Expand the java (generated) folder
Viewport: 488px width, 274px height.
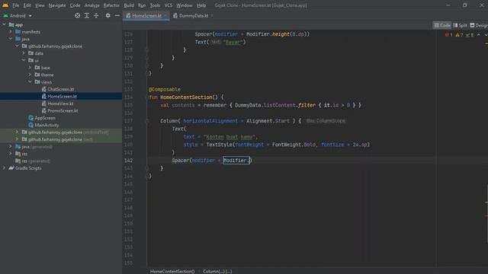tap(11, 146)
